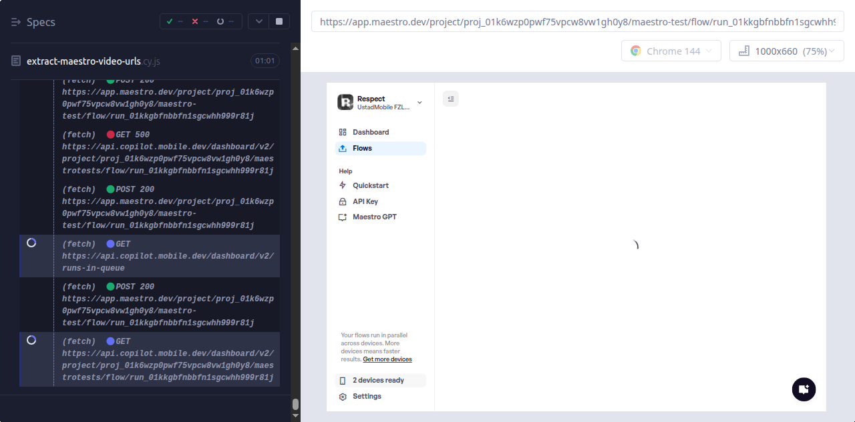Open the Quickstart help page

(370, 185)
